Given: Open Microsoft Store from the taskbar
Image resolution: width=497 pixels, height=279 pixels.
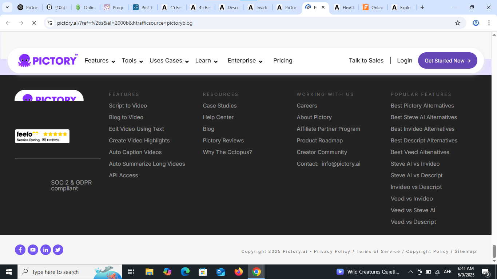Looking at the screenshot, I should (x=203, y=272).
